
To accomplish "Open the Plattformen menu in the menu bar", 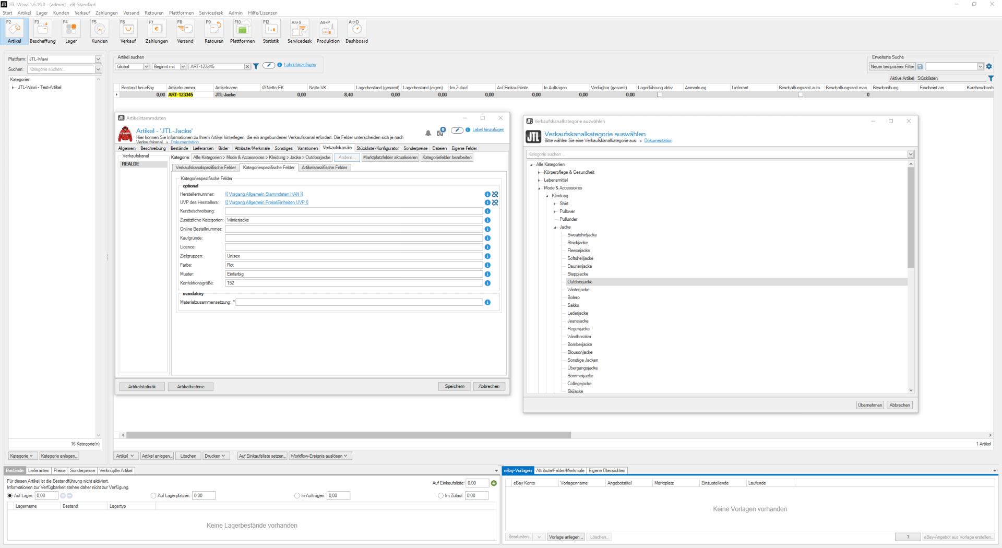I will click(181, 13).
